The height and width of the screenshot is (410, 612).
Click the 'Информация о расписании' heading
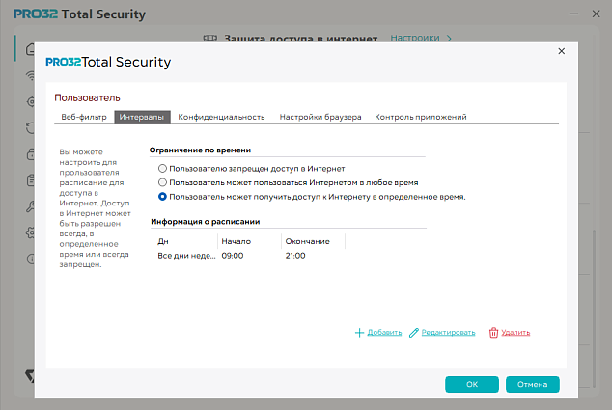[206, 222]
